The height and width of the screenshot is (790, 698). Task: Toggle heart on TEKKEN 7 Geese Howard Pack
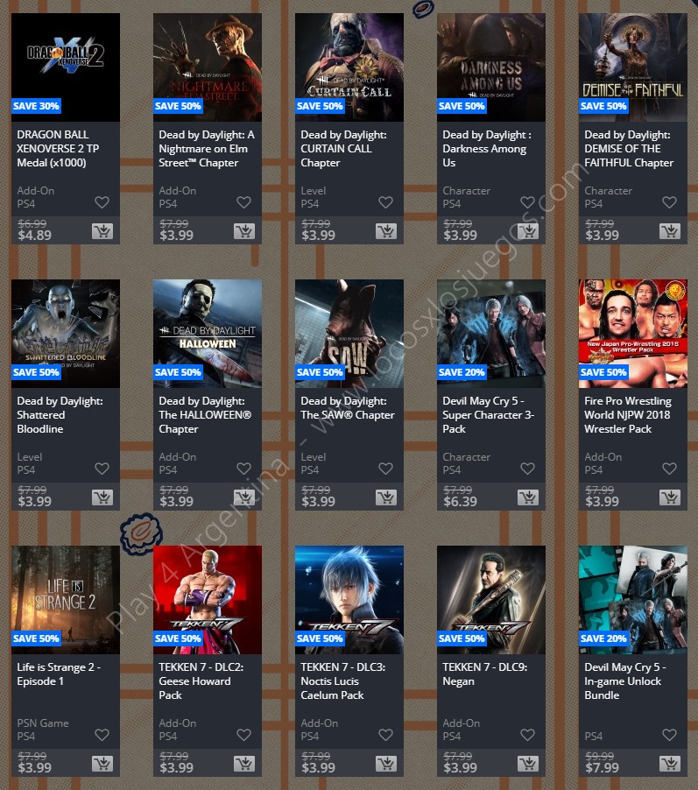point(244,735)
